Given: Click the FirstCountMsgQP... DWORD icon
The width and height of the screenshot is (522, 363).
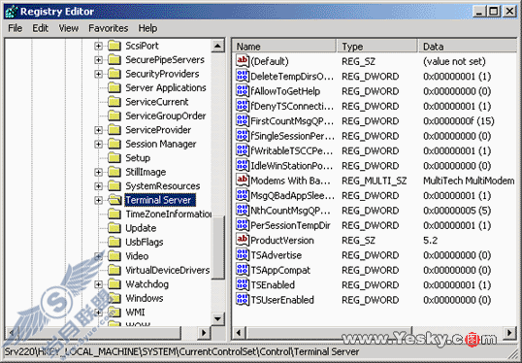Looking at the screenshot, I should [243, 120].
